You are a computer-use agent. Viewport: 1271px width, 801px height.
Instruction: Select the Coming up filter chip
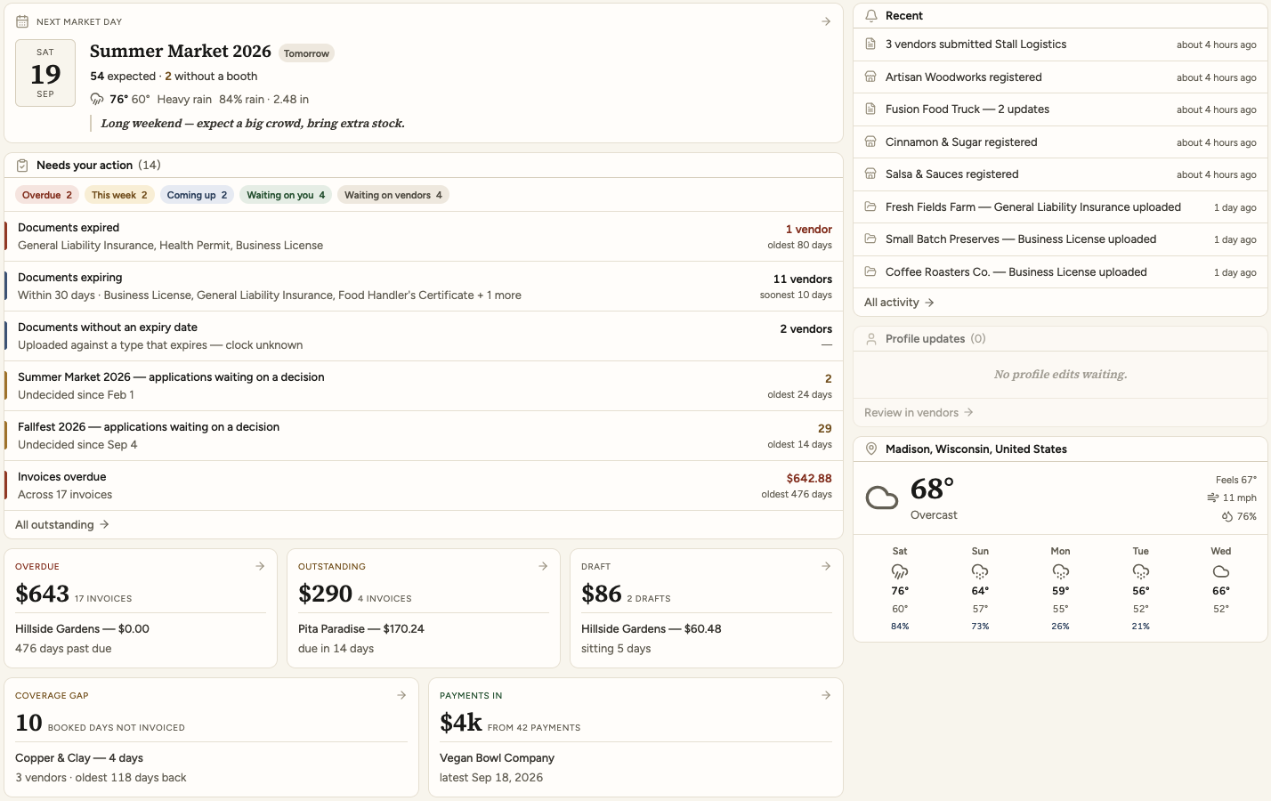coord(197,195)
